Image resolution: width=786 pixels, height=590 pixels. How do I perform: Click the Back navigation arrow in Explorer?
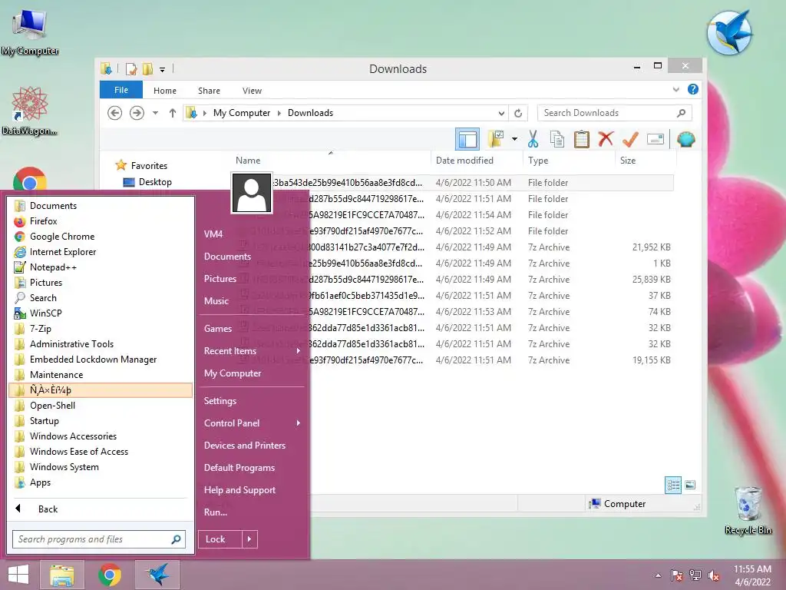pyautogui.click(x=115, y=113)
